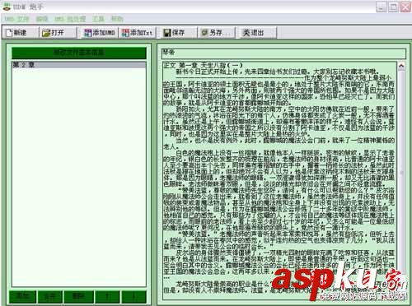
Task: Open the UMD 文件 menu
Action: (x=16, y=19)
